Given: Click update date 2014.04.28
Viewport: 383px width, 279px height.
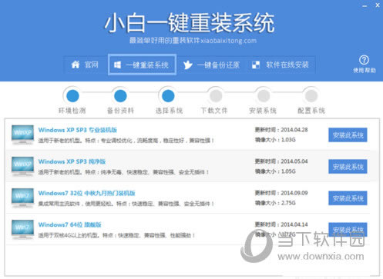Looking at the screenshot, I should click(294, 130).
